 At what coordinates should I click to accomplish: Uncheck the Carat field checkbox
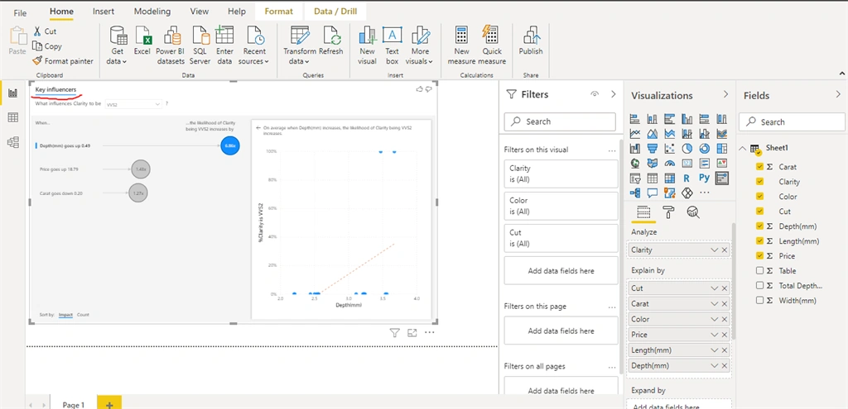(x=760, y=167)
